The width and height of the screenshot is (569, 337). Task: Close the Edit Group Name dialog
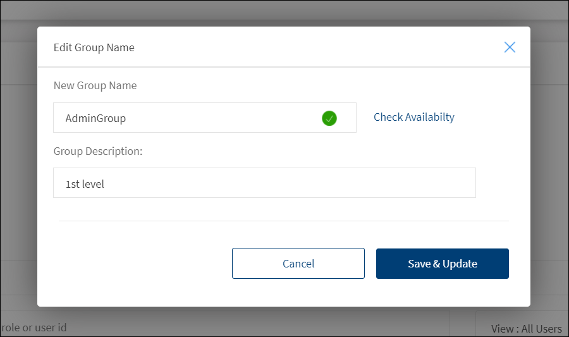click(510, 47)
